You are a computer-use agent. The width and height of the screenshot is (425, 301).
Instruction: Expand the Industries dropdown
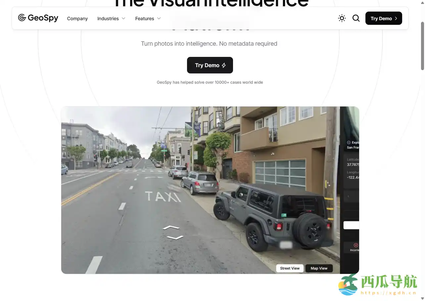(x=111, y=19)
